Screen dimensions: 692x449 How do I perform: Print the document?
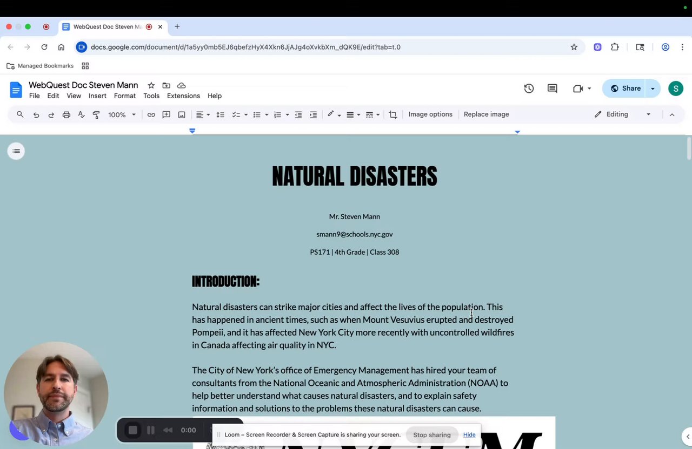66,114
